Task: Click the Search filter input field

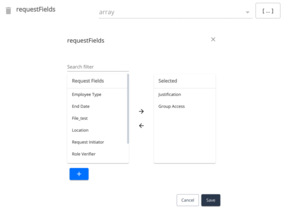Action: point(97,67)
